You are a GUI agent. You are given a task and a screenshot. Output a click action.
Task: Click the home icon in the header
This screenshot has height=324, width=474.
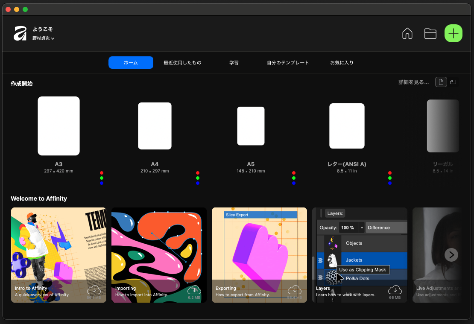click(x=407, y=34)
